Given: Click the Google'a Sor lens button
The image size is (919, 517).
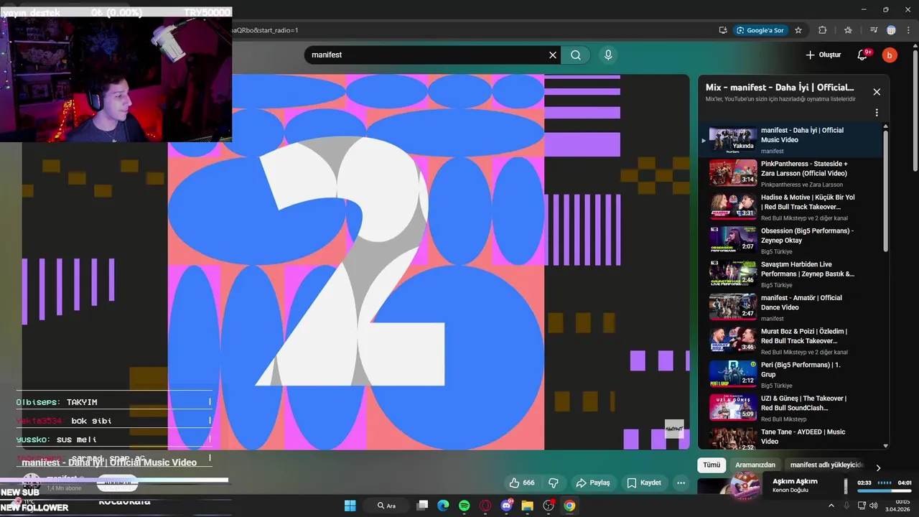Looking at the screenshot, I should tap(760, 30).
